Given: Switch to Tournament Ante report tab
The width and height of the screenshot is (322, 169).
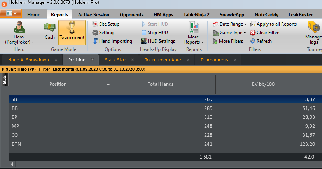Looking at the screenshot, I should (x=163, y=60).
